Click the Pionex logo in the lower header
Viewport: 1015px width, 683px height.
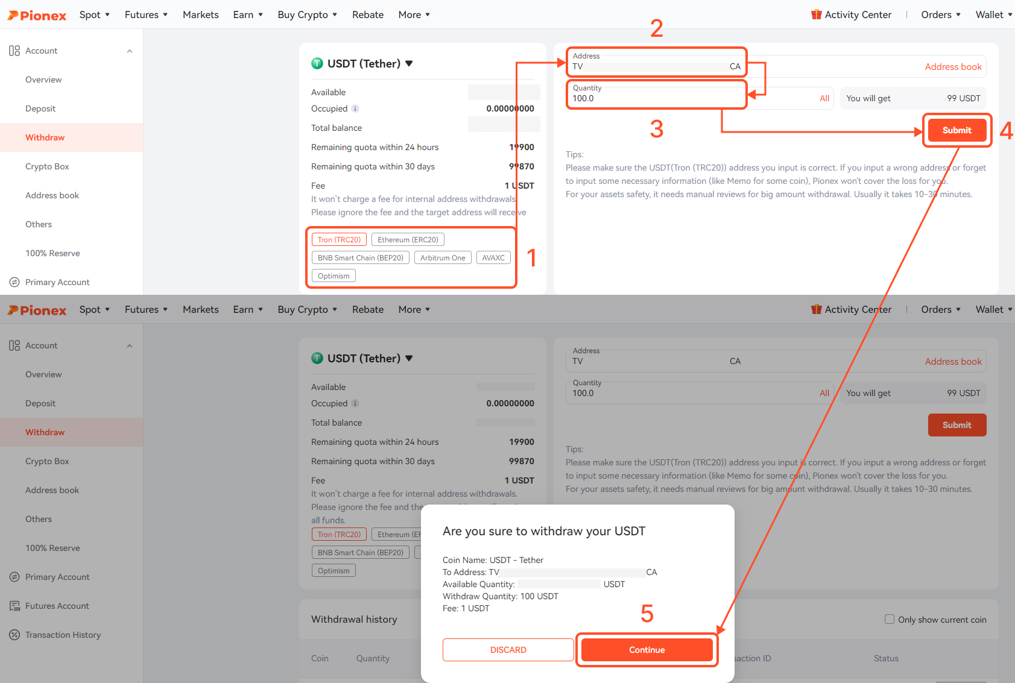click(x=37, y=310)
